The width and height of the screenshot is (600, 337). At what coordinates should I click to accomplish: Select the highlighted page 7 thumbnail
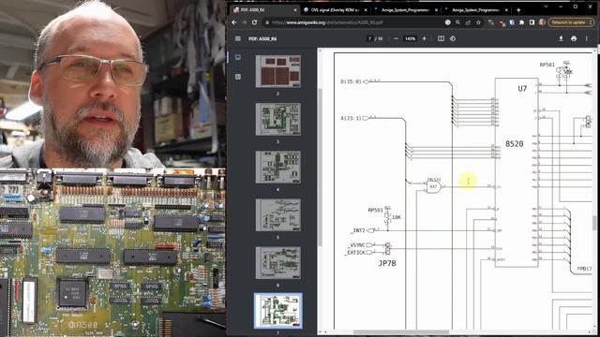278,311
